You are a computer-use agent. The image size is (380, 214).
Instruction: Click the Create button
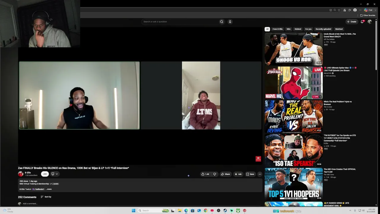tap(351, 22)
